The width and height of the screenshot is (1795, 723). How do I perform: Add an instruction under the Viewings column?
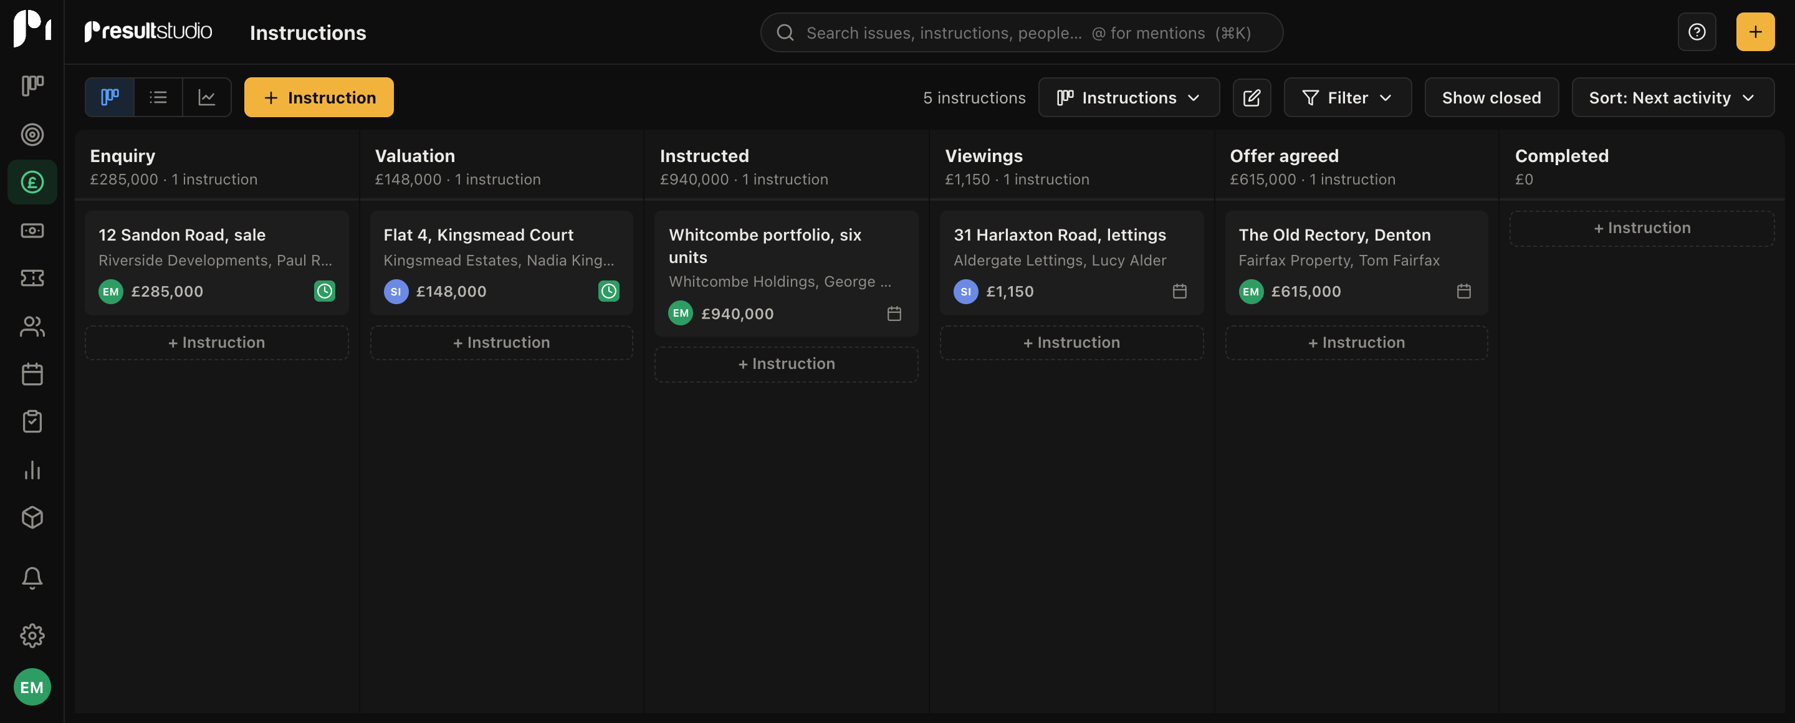point(1071,343)
